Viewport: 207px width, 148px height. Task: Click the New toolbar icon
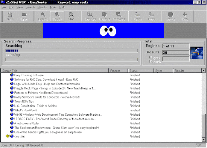click(x=10, y=16)
